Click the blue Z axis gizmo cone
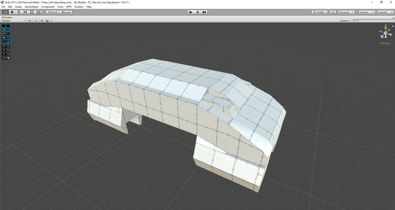Image resolution: width=395 pixels, height=210 pixels. pyautogui.click(x=381, y=31)
